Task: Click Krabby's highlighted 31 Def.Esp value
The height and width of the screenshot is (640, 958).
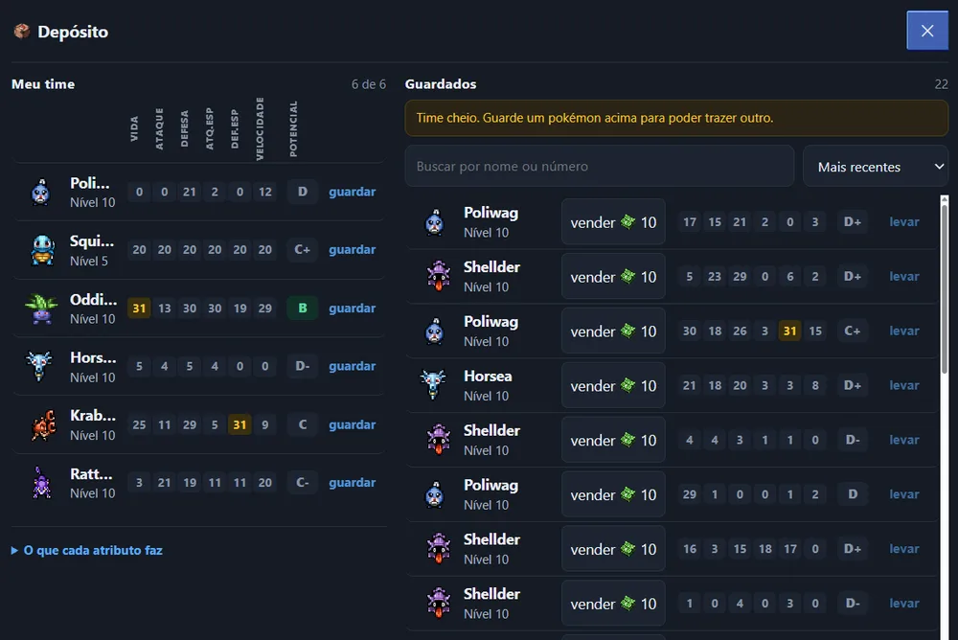Action: pos(239,424)
